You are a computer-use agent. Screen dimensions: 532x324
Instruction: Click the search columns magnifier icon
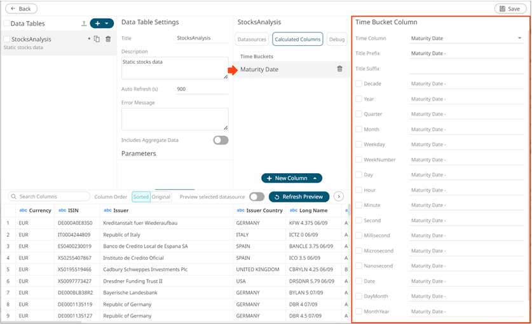tap(13, 197)
